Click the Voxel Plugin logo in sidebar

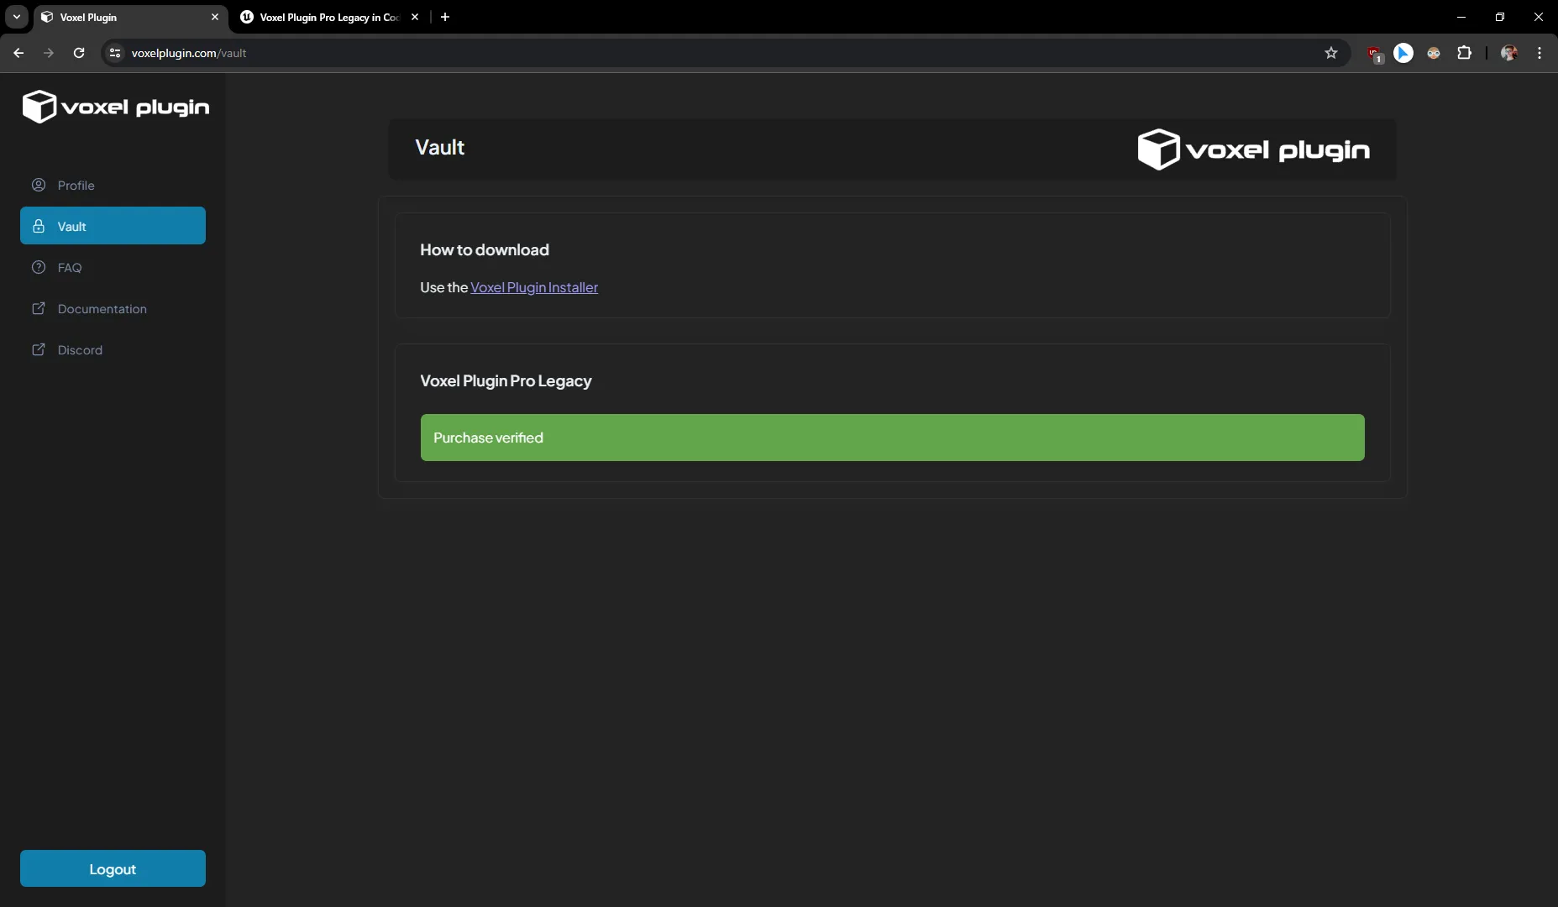tap(115, 107)
